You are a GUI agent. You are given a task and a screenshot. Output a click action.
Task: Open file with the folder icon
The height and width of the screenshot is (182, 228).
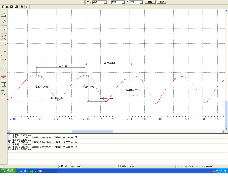click(7, 7)
